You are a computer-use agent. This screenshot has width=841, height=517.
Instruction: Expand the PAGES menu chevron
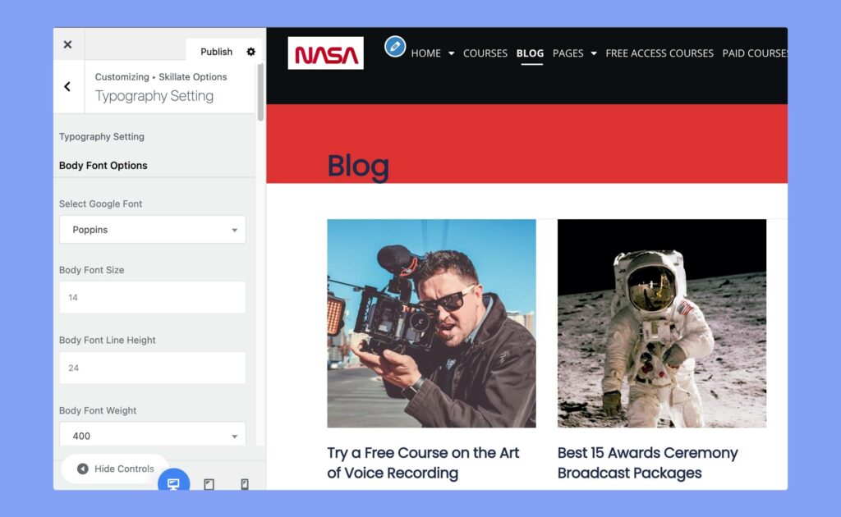point(594,53)
